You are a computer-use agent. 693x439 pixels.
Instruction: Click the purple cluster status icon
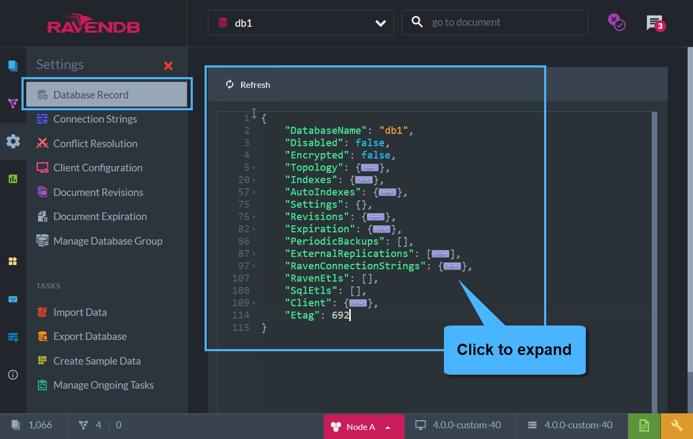click(x=616, y=22)
